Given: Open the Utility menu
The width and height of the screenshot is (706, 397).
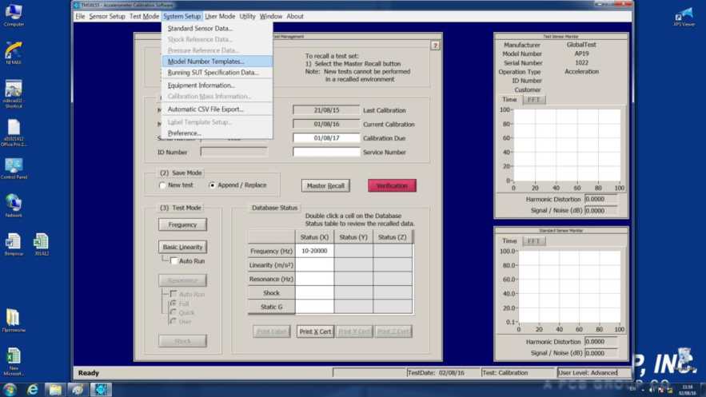Looking at the screenshot, I should [247, 16].
